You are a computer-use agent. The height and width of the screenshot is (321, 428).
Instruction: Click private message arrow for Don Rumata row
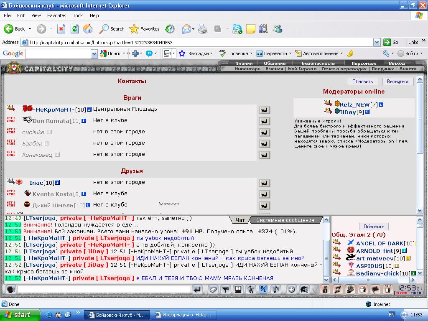pos(265,121)
